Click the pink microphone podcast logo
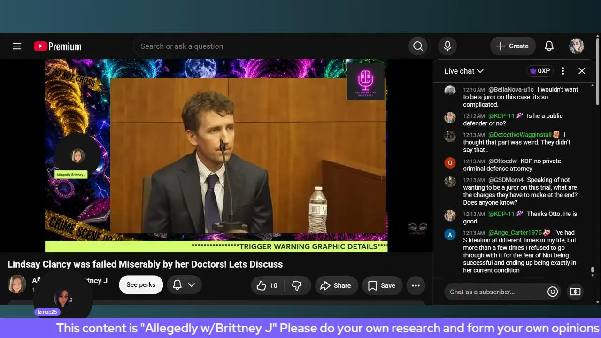 (x=366, y=82)
